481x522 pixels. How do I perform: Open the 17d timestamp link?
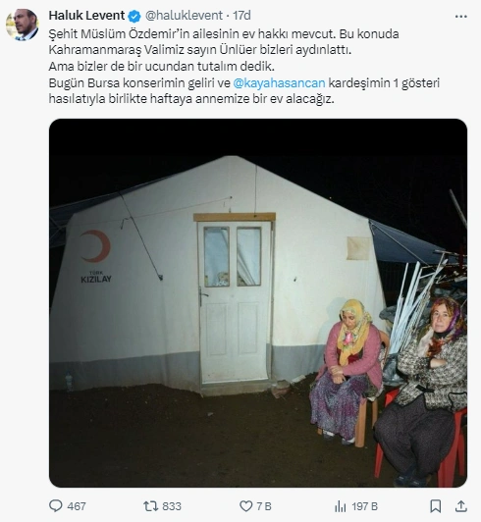pos(241,16)
